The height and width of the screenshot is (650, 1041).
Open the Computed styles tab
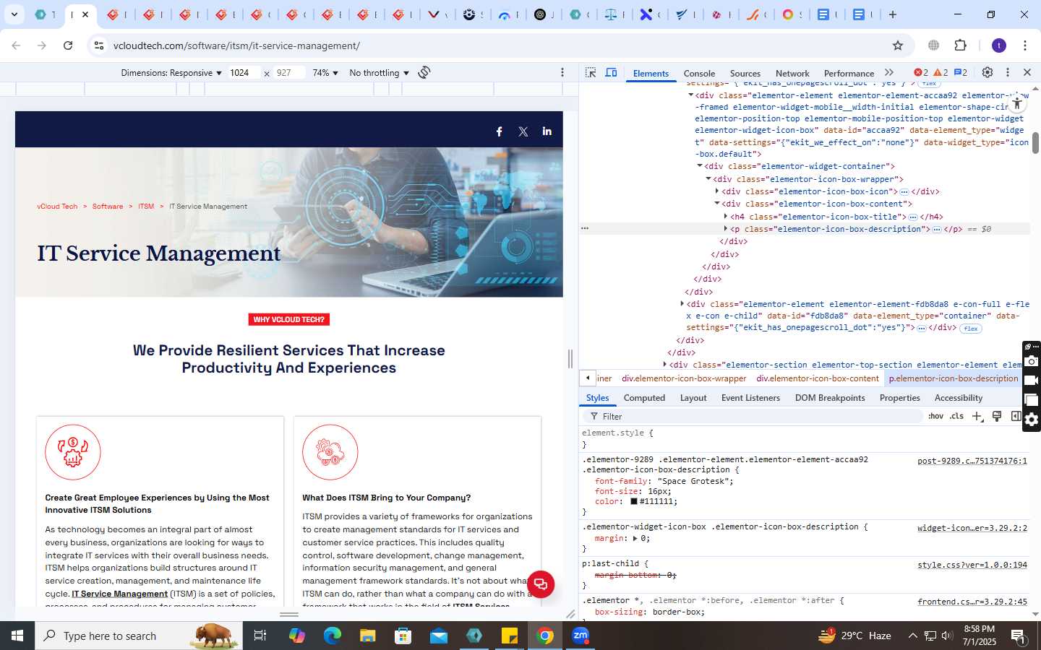(644, 398)
